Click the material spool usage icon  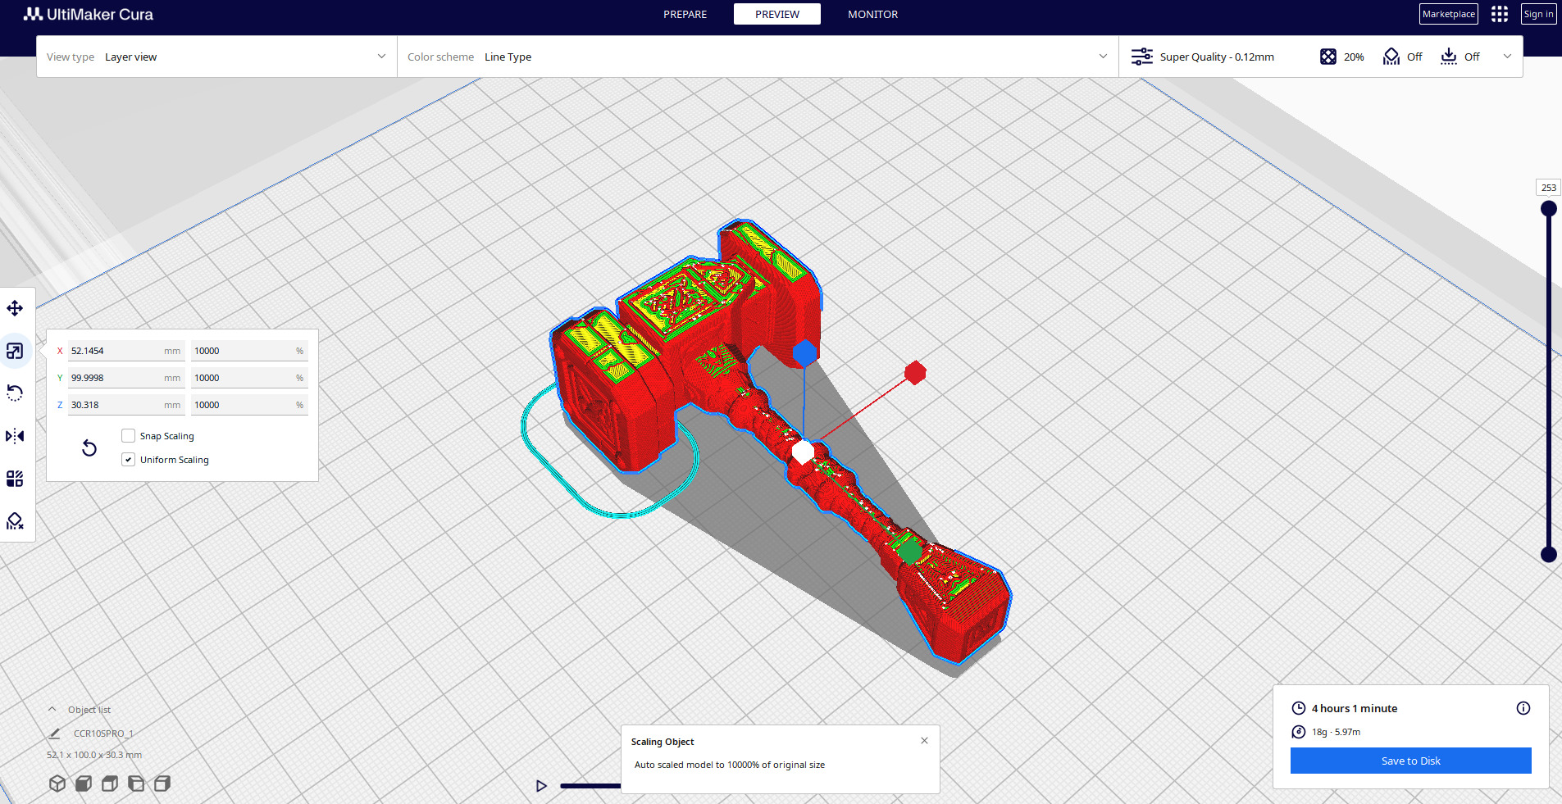click(1299, 732)
